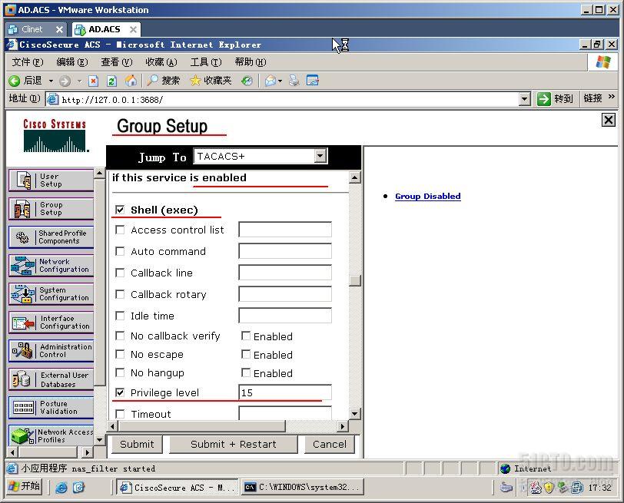Image resolution: width=624 pixels, height=503 pixels.
Task: Click the second quick launch icon
Action: (x=78, y=487)
